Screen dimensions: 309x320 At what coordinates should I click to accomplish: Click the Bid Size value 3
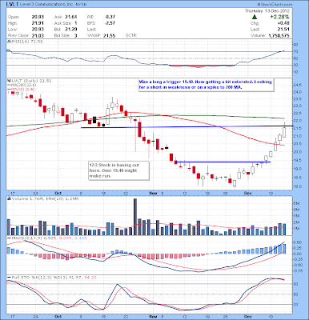pyautogui.click(x=75, y=35)
